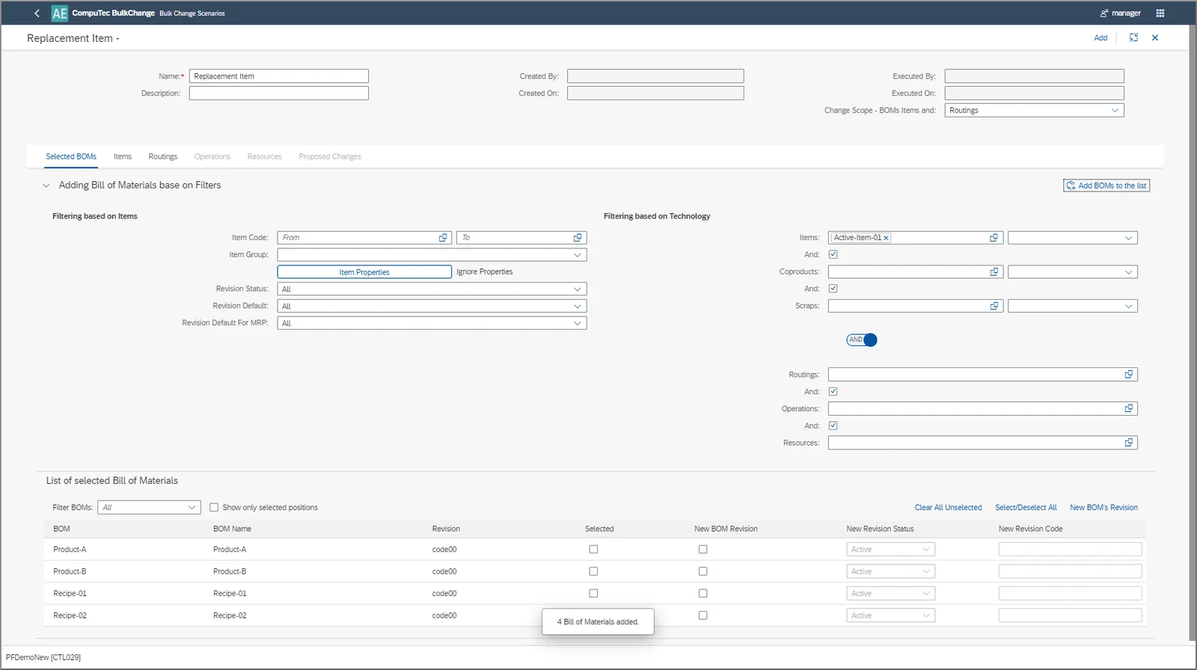
Task: Toggle the AND/OR switch
Action: [x=862, y=340]
